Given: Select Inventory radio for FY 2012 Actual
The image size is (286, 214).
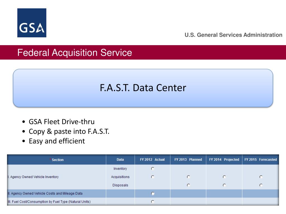Looking at the screenshot, I should pyautogui.click(x=153, y=169).
